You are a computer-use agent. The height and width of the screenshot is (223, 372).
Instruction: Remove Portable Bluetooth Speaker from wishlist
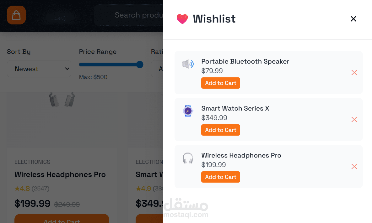click(354, 73)
